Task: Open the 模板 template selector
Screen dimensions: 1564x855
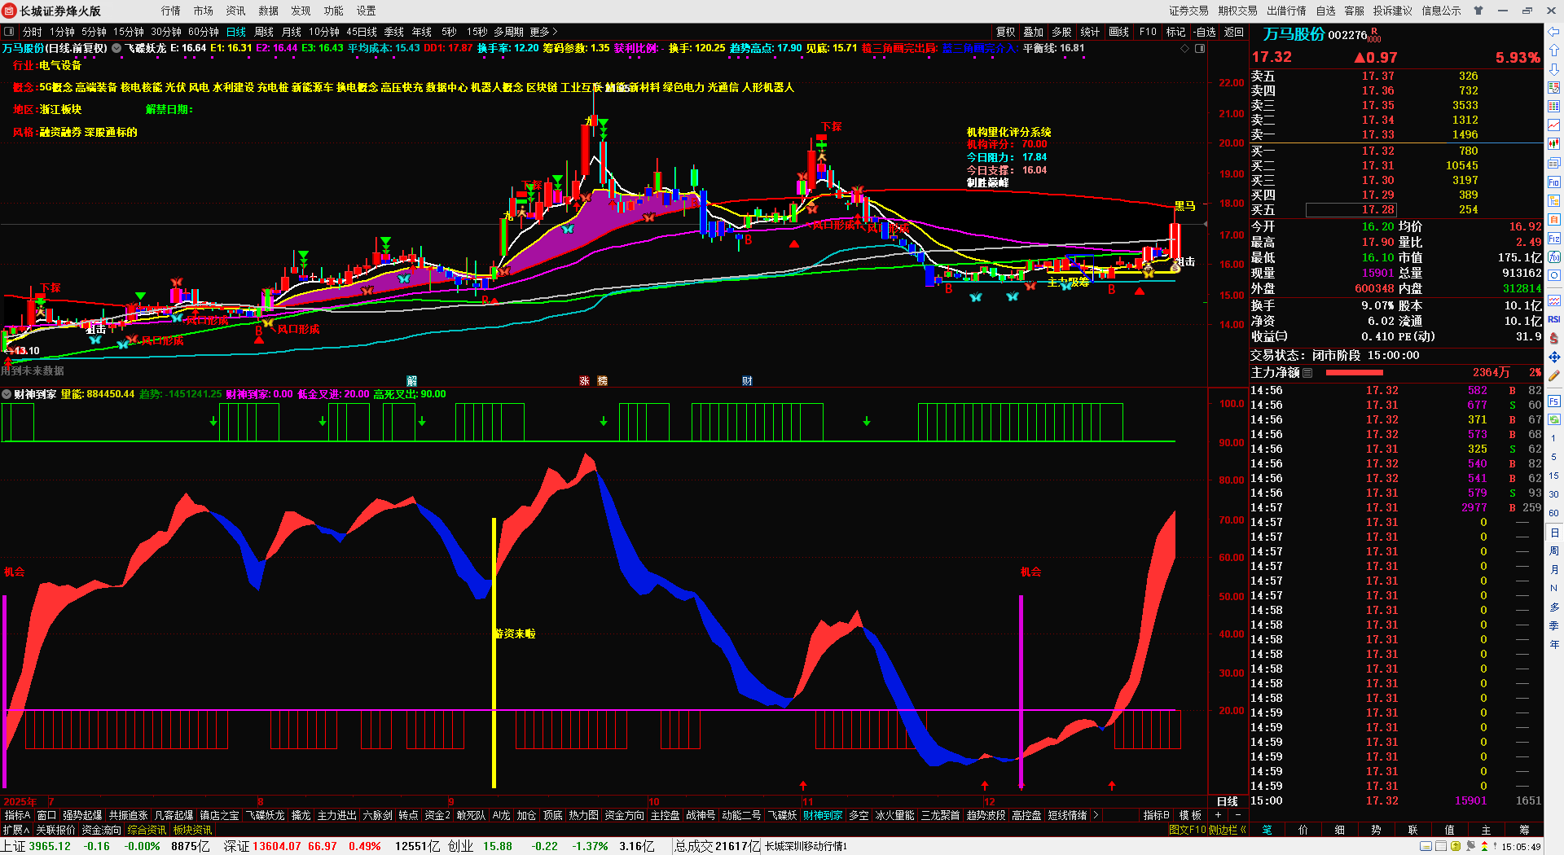Action: click(x=1190, y=815)
